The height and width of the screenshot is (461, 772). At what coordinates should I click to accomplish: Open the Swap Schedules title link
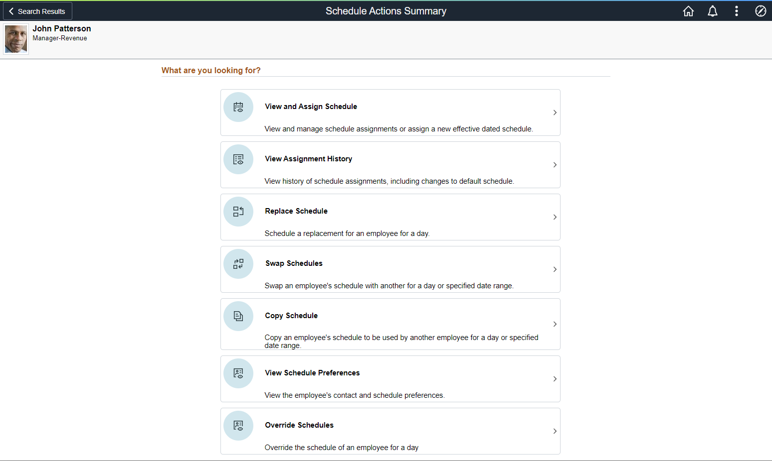[x=294, y=263]
